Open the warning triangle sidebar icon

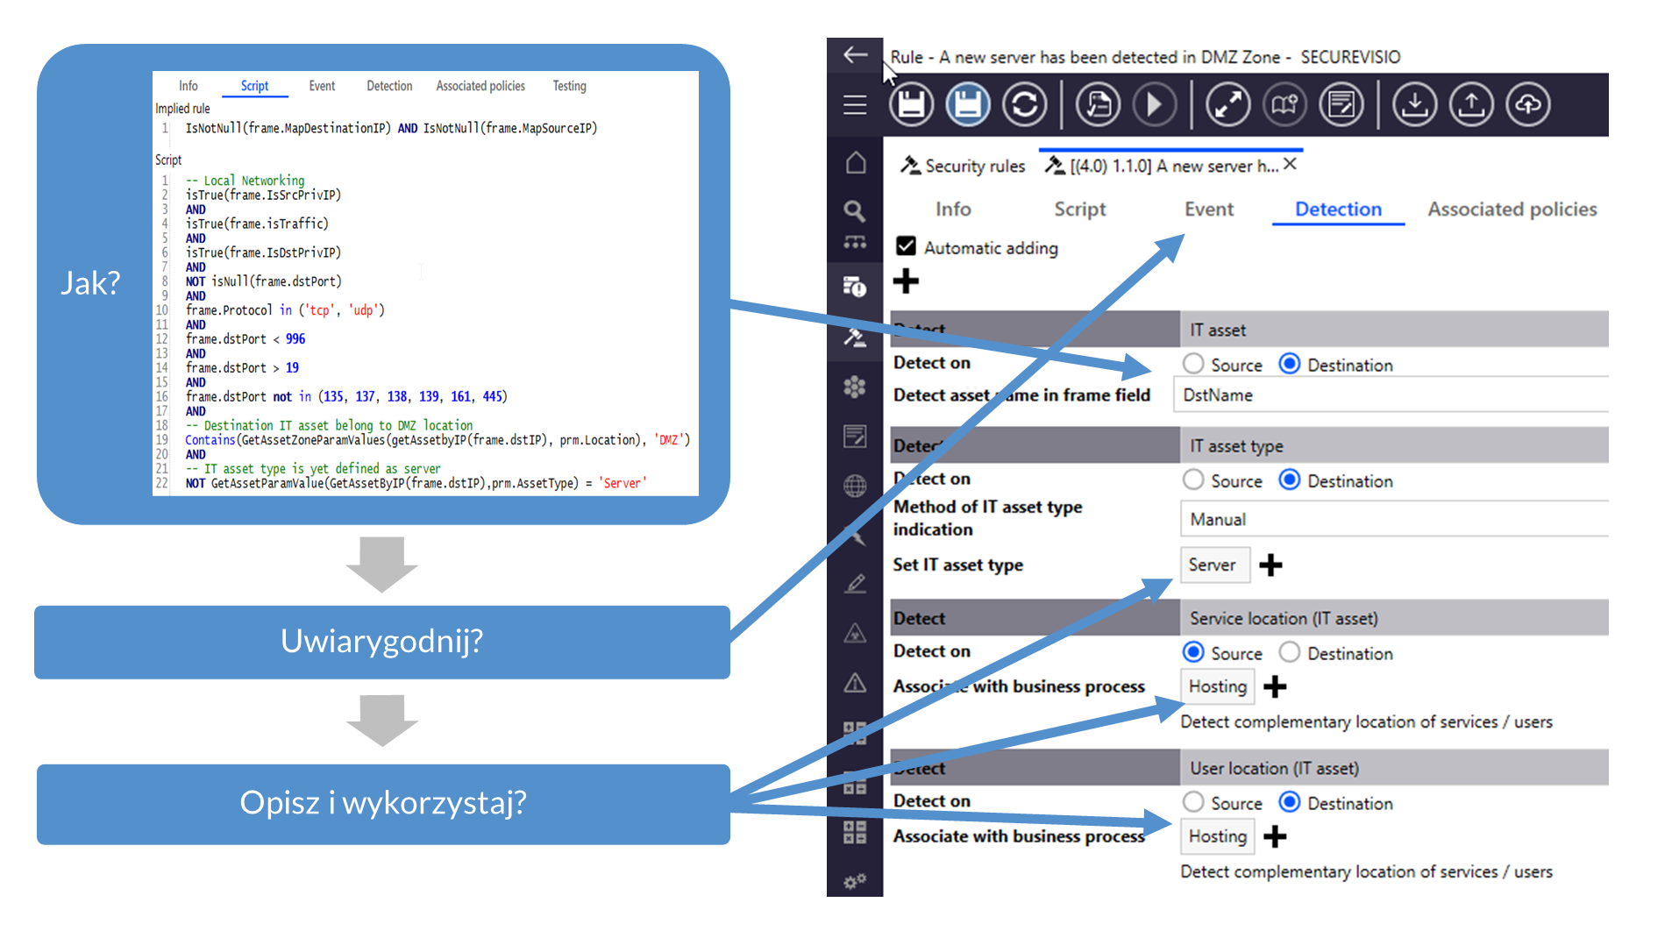coord(855,683)
